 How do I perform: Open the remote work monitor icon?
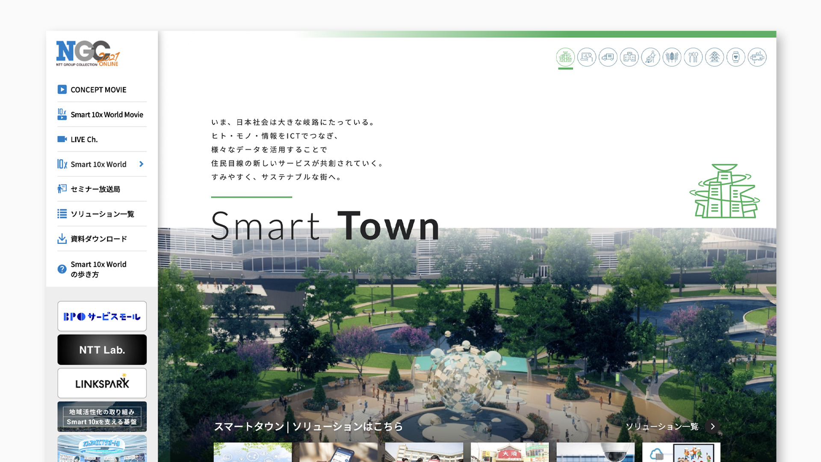tap(587, 57)
